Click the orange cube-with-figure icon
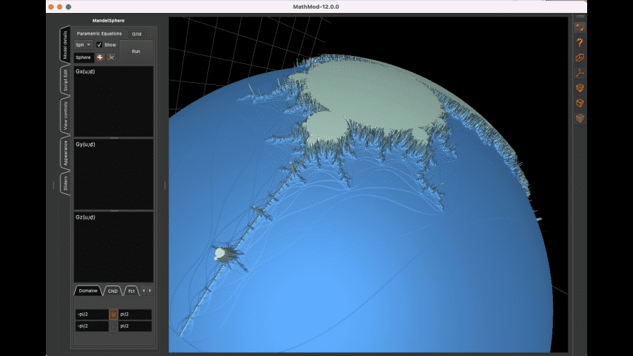This screenshot has height=356, width=633. pos(580,103)
